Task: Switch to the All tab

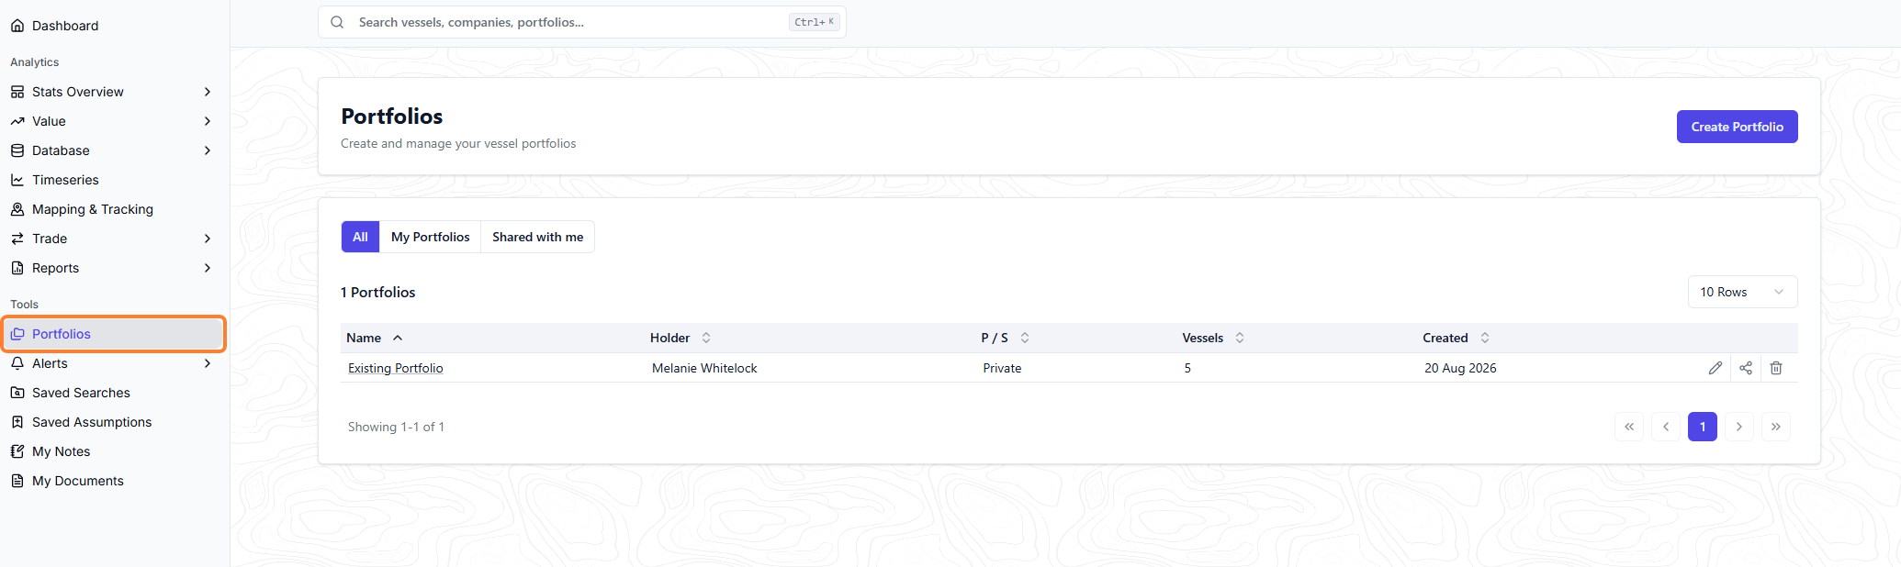Action: [360, 237]
